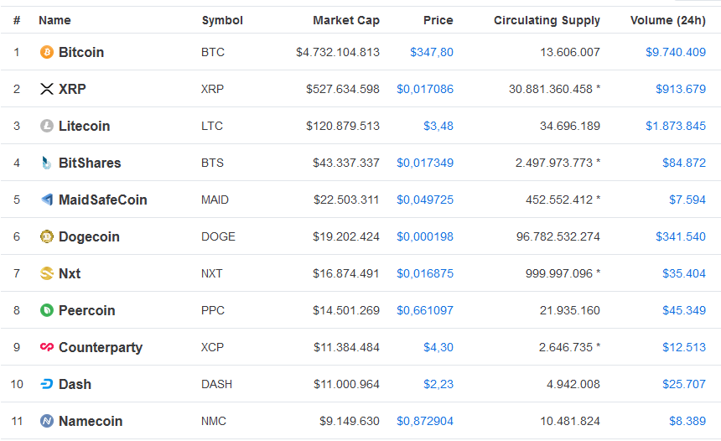Open BitShares 24h volume $84.872
This screenshot has width=721, height=441.
pos(684,163)
